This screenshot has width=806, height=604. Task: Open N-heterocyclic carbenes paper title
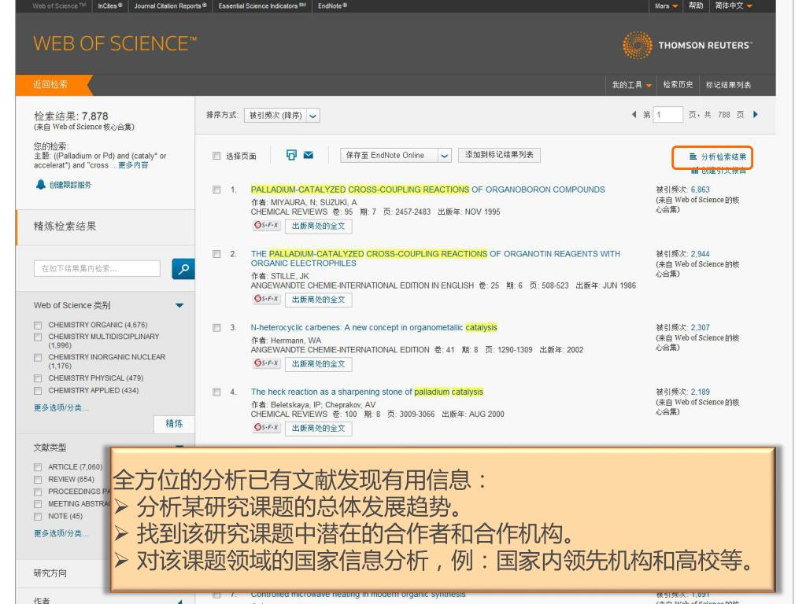pos(374,327)
